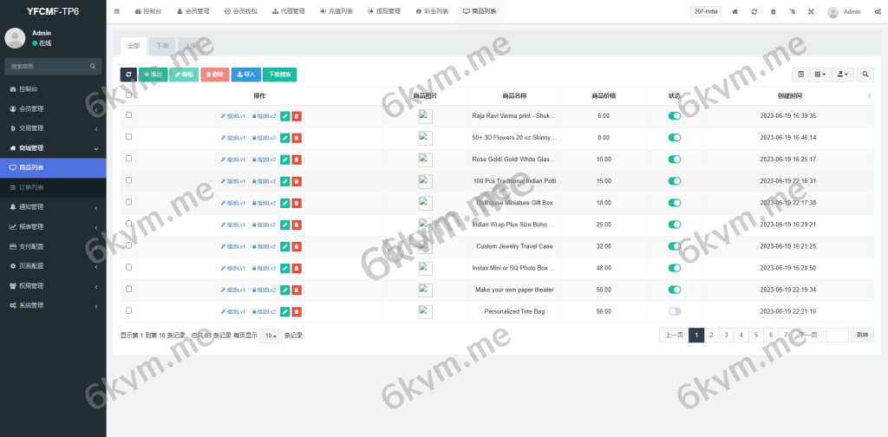This screenshot has height=437, width=888.
Task: Collapse sidebar using the hamburger menu icon
Action: click(117, 12)
